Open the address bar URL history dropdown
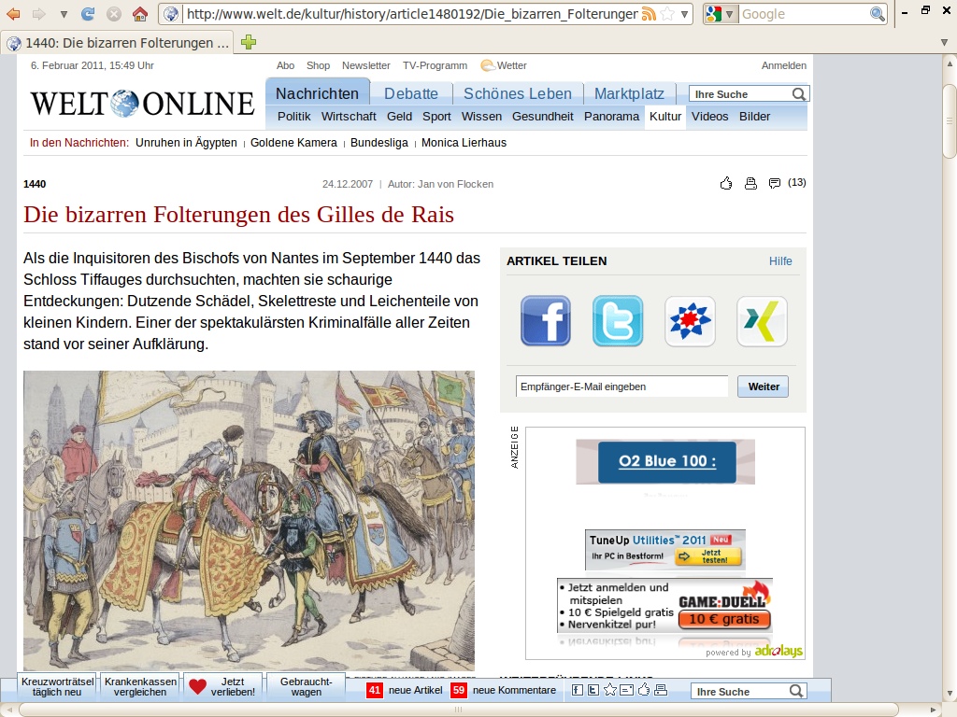The height and width of the screenshot is (717, 957). pos(685,14)
